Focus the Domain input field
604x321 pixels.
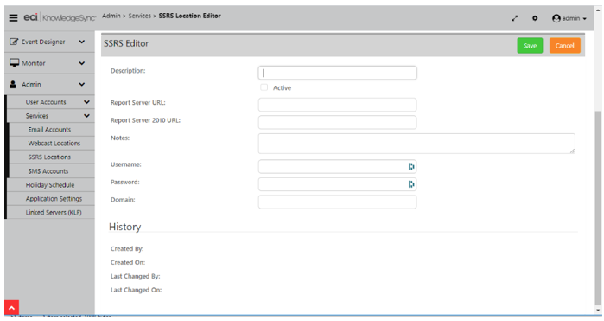coord(338,202)
